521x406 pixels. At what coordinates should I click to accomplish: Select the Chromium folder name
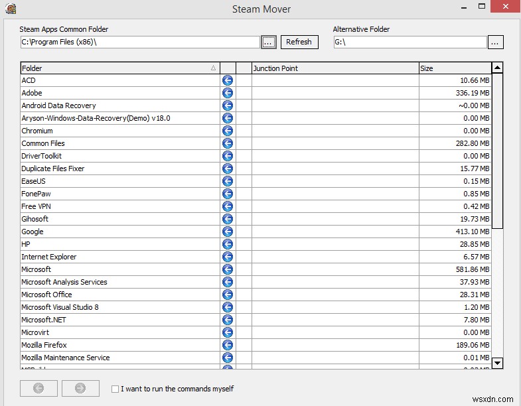(37, 131)
